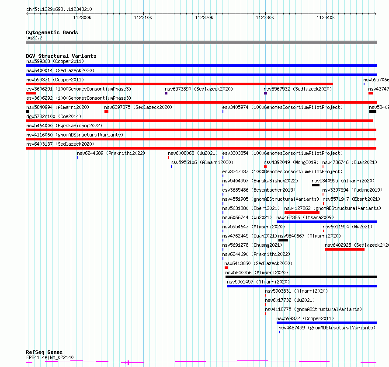Viewport: 389px width, 367px height.
Task: Select nsv6008068 (Wu2021) label
Action: point(193,153)
